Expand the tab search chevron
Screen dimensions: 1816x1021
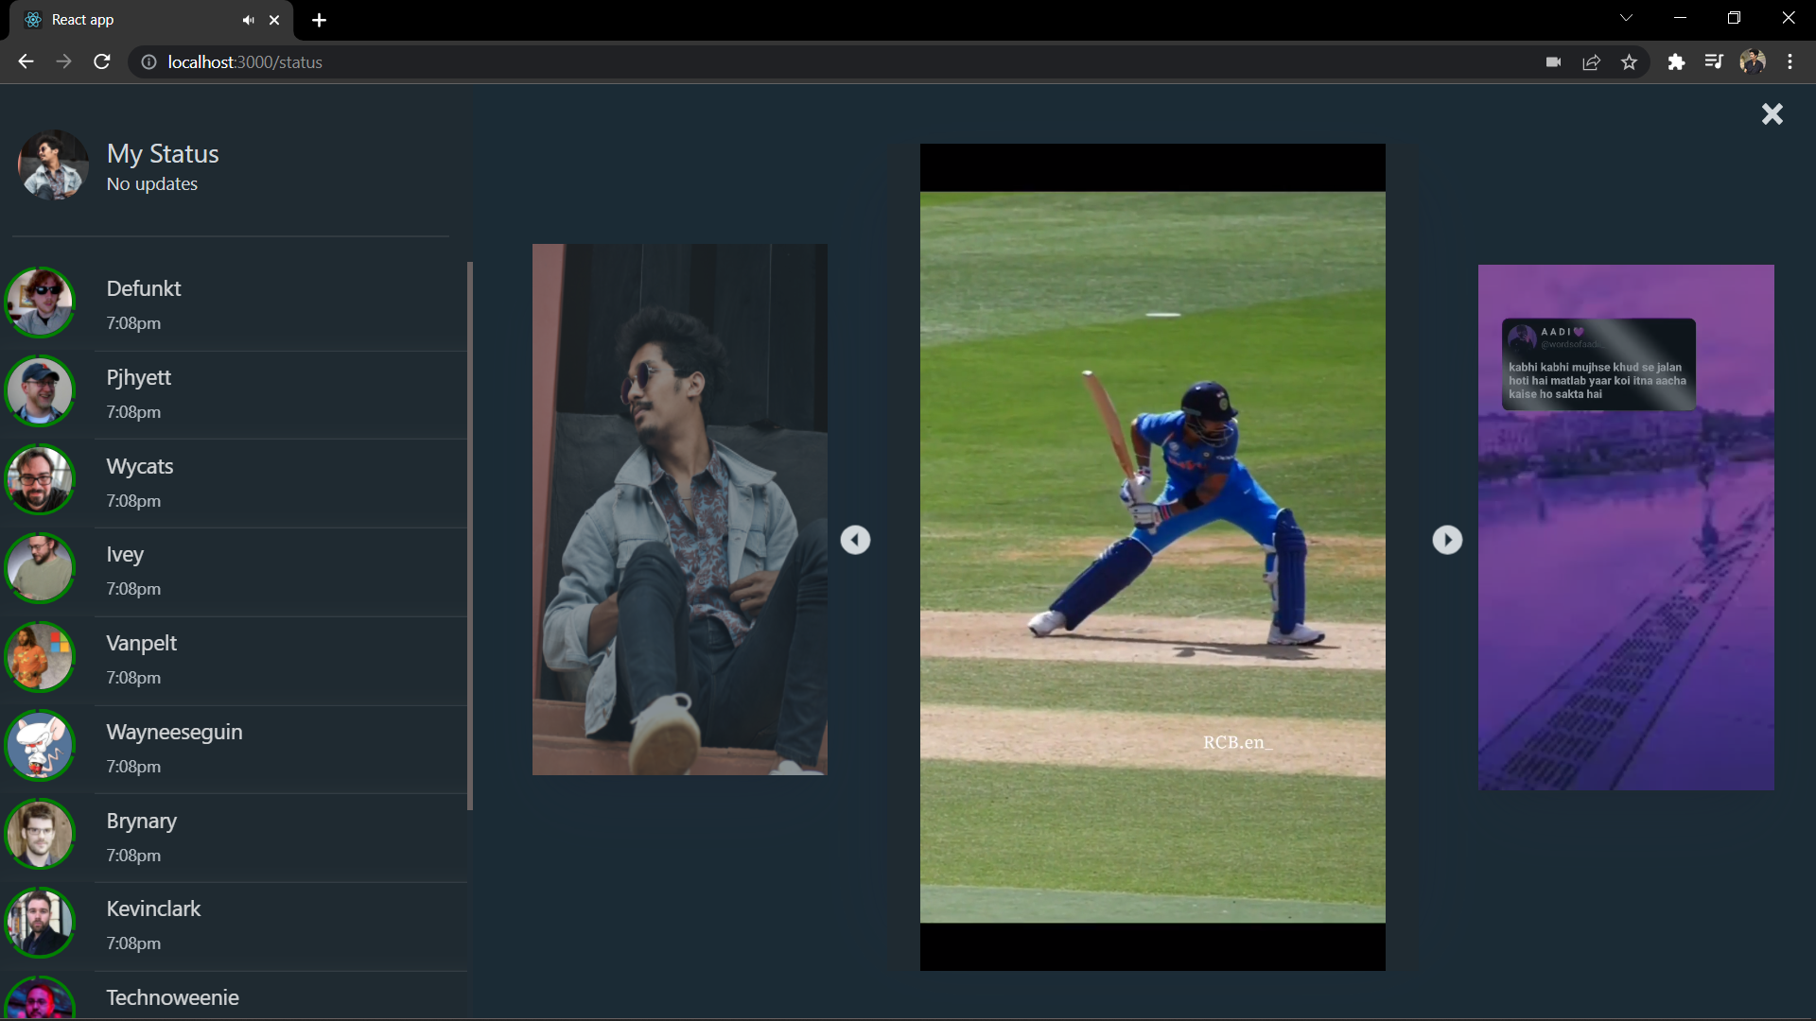(x=1626, y=18)
